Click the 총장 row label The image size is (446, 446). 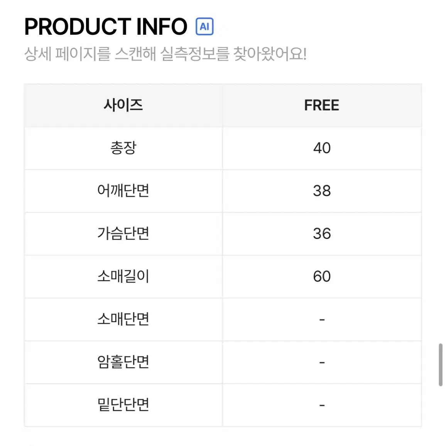click(x=123, y=148)
